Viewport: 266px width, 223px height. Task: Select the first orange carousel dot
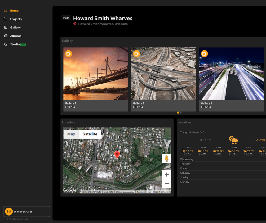point(178,113)
